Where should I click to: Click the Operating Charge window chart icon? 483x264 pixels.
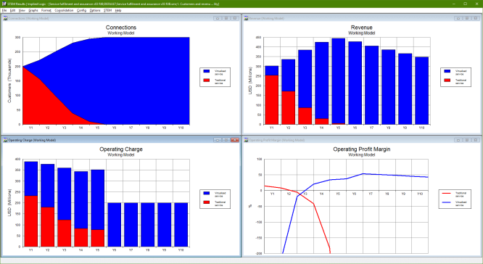point(5,140)
